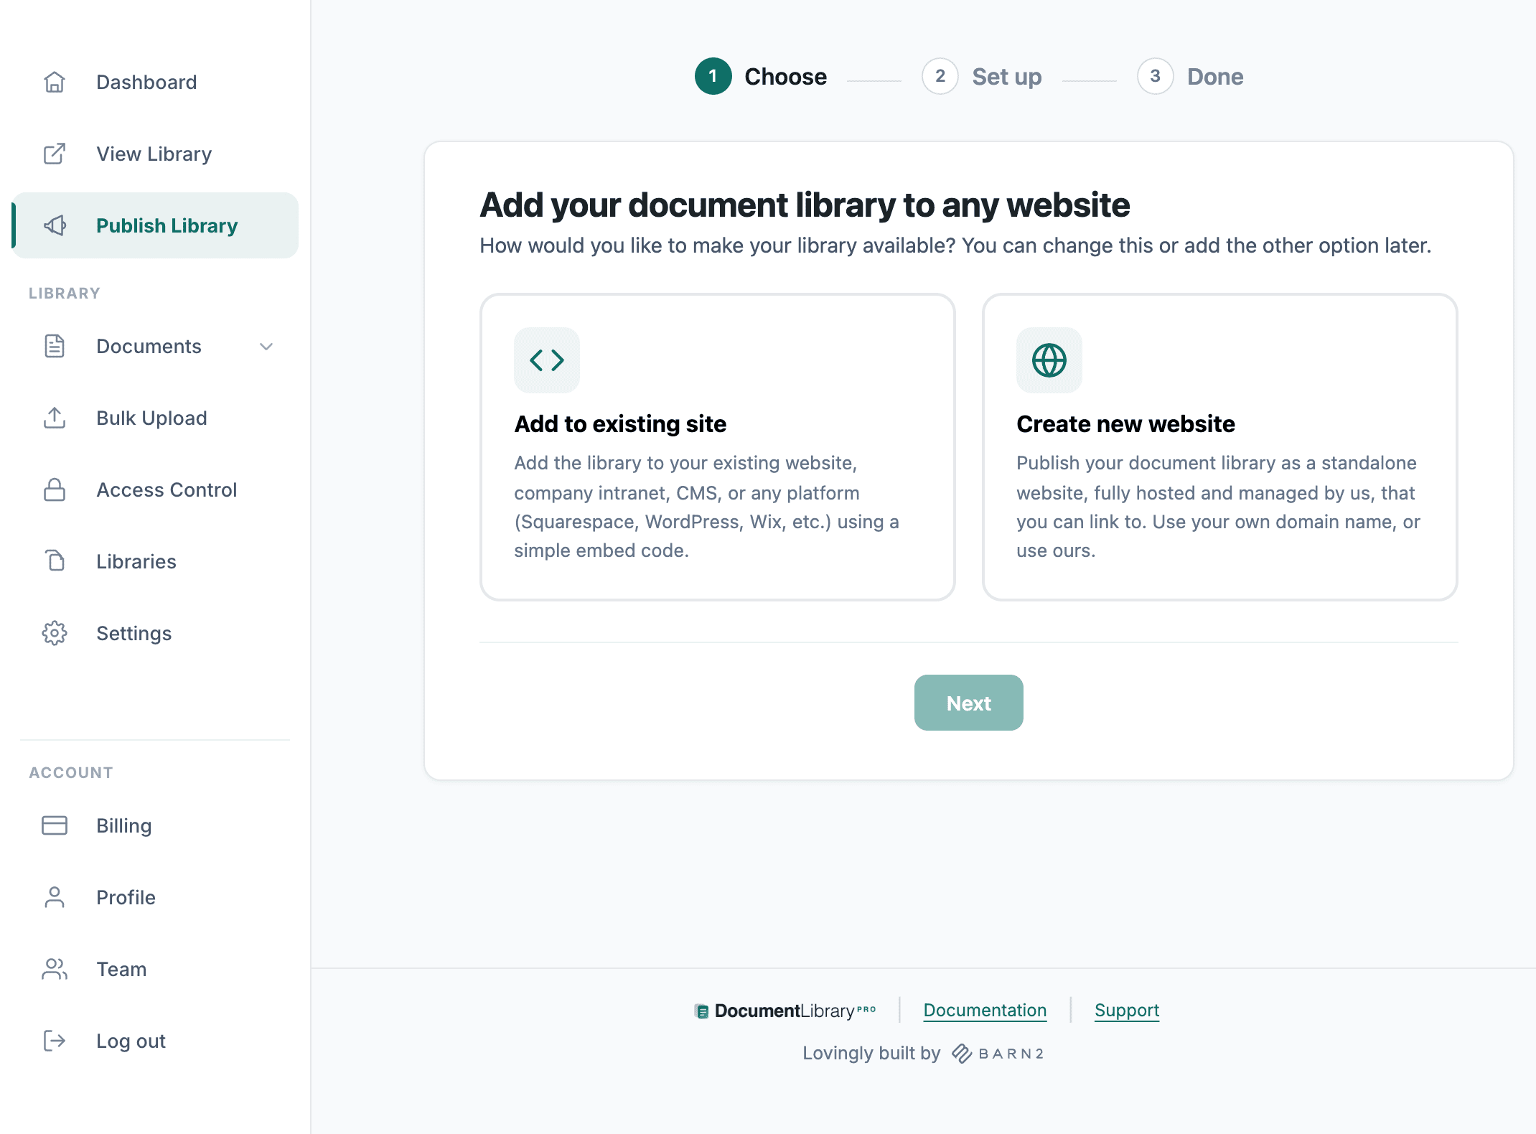Viewport: 1536px width, 1134px height.
Task: Click the globe icon for new website
Action: coord(1049,360)
